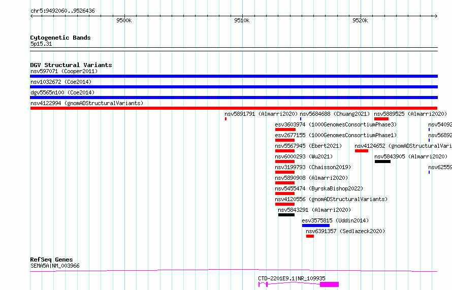The image size is (452, 290).
Task: Select the black bar under nsv5843291
Action: (x=286, y=215)
